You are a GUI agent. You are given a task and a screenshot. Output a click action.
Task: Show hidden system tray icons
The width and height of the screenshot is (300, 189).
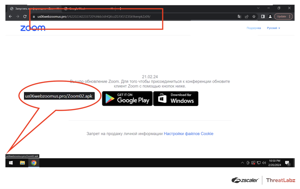coord(242,163)
